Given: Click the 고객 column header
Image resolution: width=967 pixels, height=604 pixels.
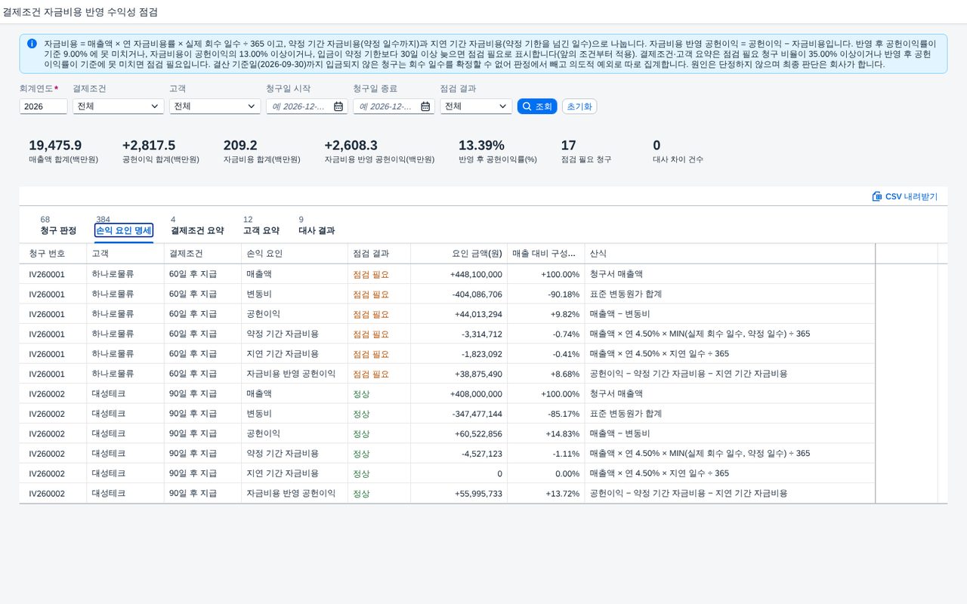Looking at the screenshot, I should tap(125, 254).
